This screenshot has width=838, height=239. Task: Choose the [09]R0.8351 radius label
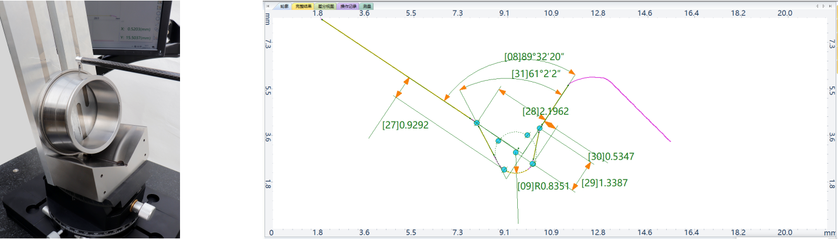point(544,186)
